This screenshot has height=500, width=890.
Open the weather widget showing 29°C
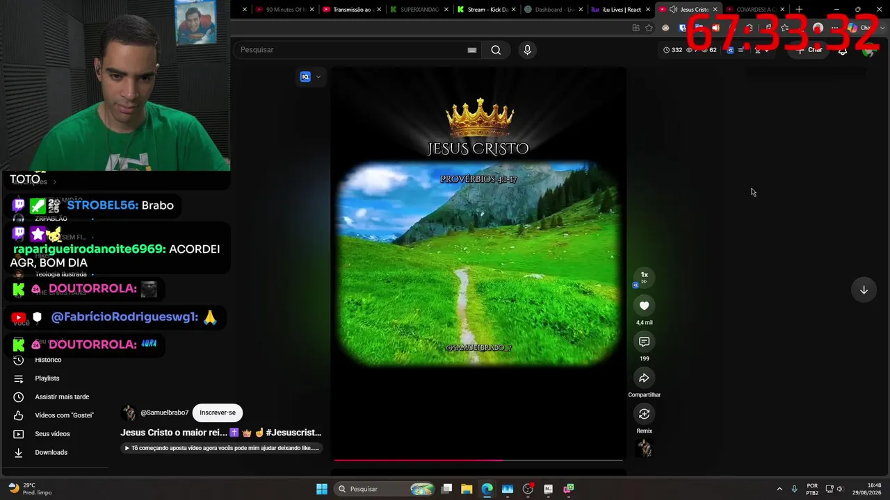point(31,489)
